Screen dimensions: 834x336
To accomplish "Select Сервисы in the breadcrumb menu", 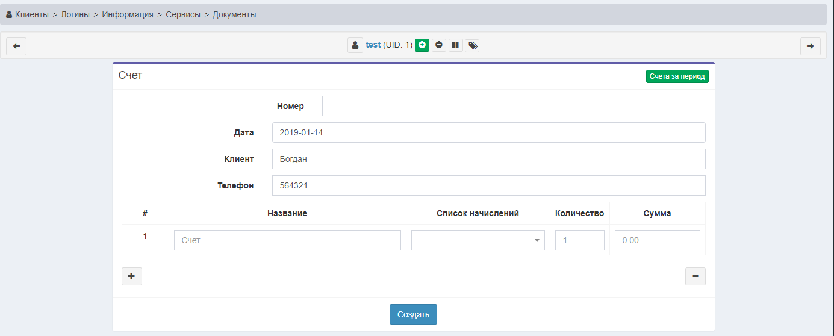I will pyautogui.click(x=183, y=14).
